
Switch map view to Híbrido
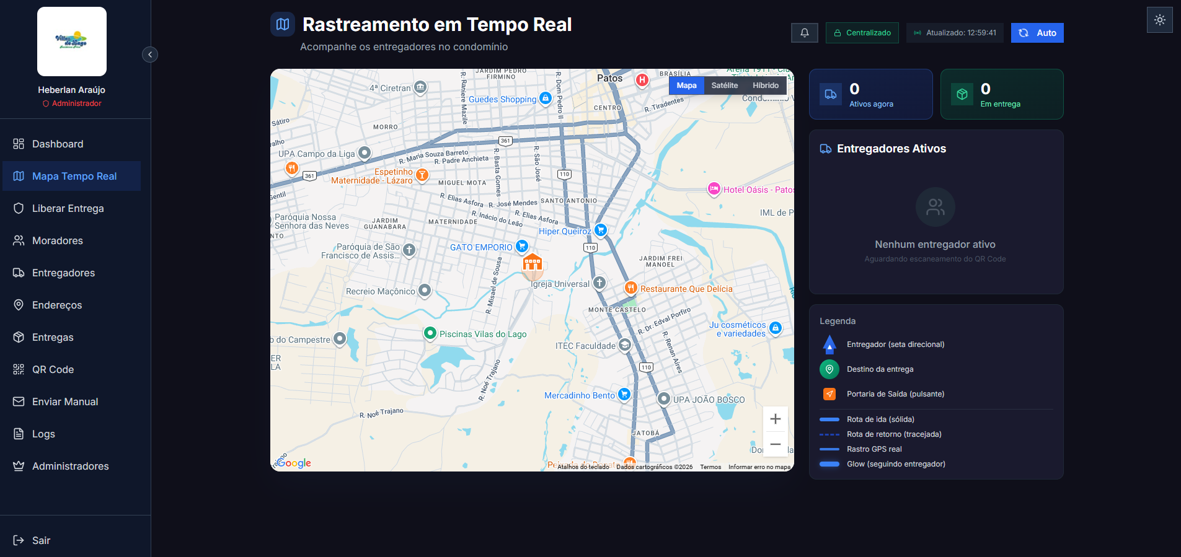pyautogui.click(x=766, y=86)
